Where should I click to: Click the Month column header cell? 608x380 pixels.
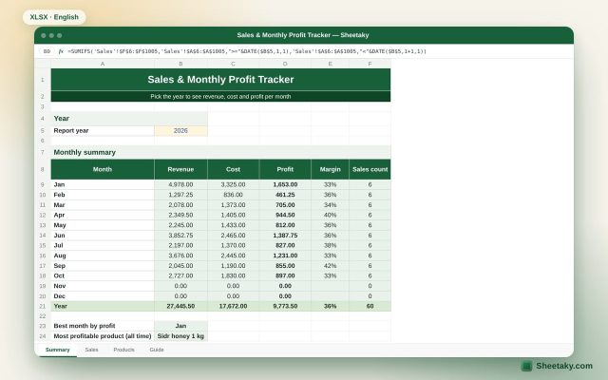tap(103, 169)
